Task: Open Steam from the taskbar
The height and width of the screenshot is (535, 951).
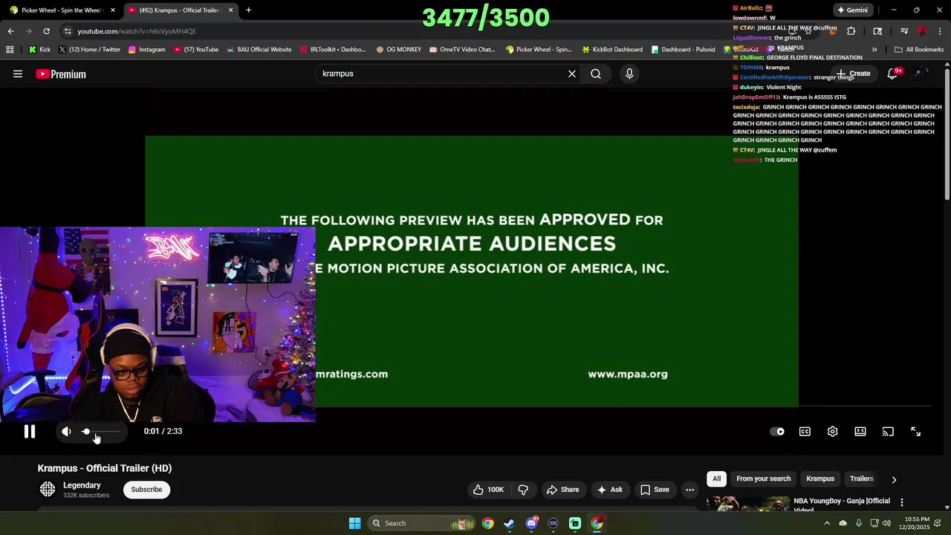Action: click(509, 523)
